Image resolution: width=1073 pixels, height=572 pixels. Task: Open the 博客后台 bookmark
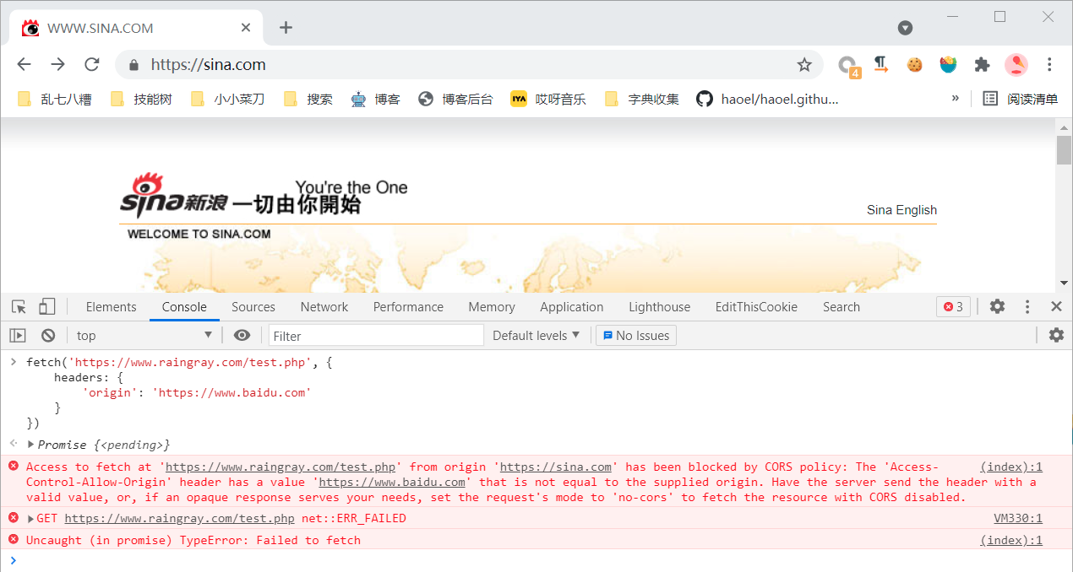click(x=455, y=99)
